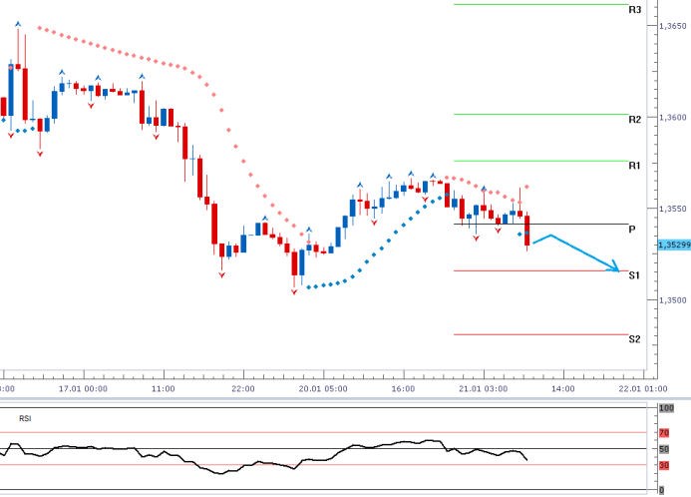Screen dimensions: 691x497
Task: Click the 11:00 time axis label
Action: pyautogui.click(x=164, y=389)
